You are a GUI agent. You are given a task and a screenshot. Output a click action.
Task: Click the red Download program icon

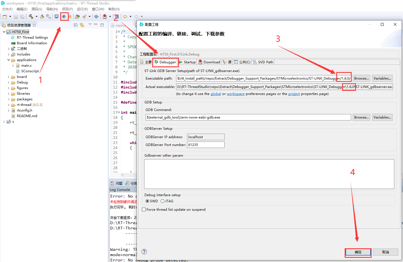pos(105,17)
